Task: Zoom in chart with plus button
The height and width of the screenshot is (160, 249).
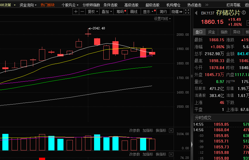Action: pyautogui.click(x=76, y=12)
